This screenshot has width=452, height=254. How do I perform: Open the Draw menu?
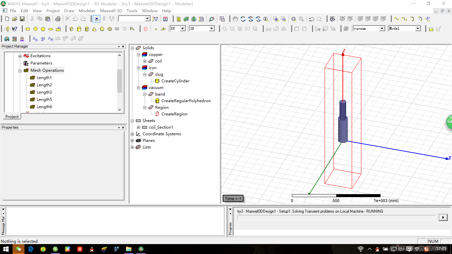[69, 11]
